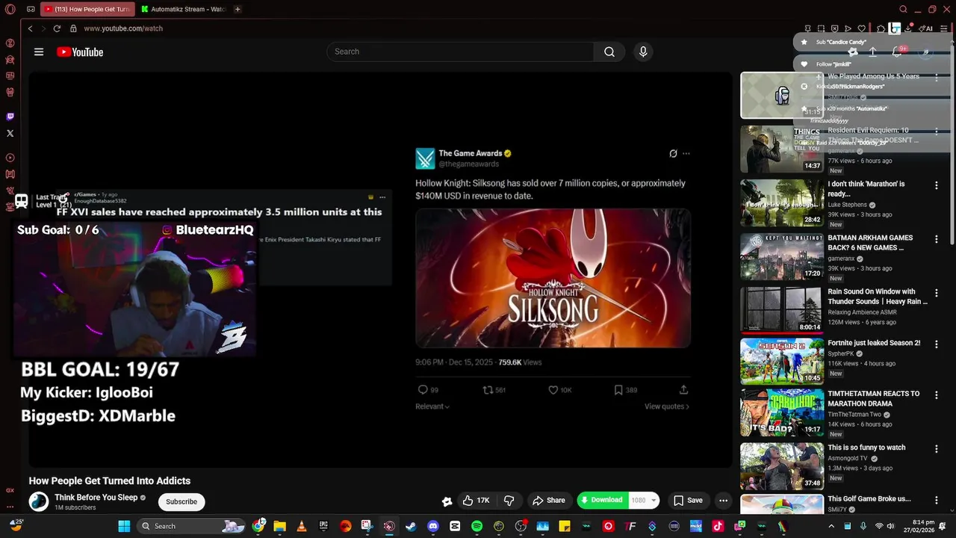Open a new tab with the plus button
This screenshot has width=956, height=538.
tap(238, 9)
